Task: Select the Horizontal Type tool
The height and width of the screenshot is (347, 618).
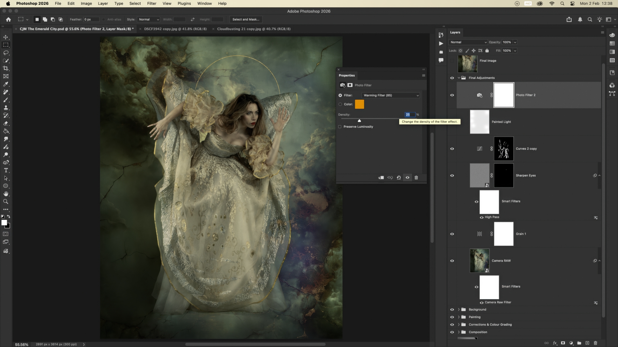Action: click(6, 170)
